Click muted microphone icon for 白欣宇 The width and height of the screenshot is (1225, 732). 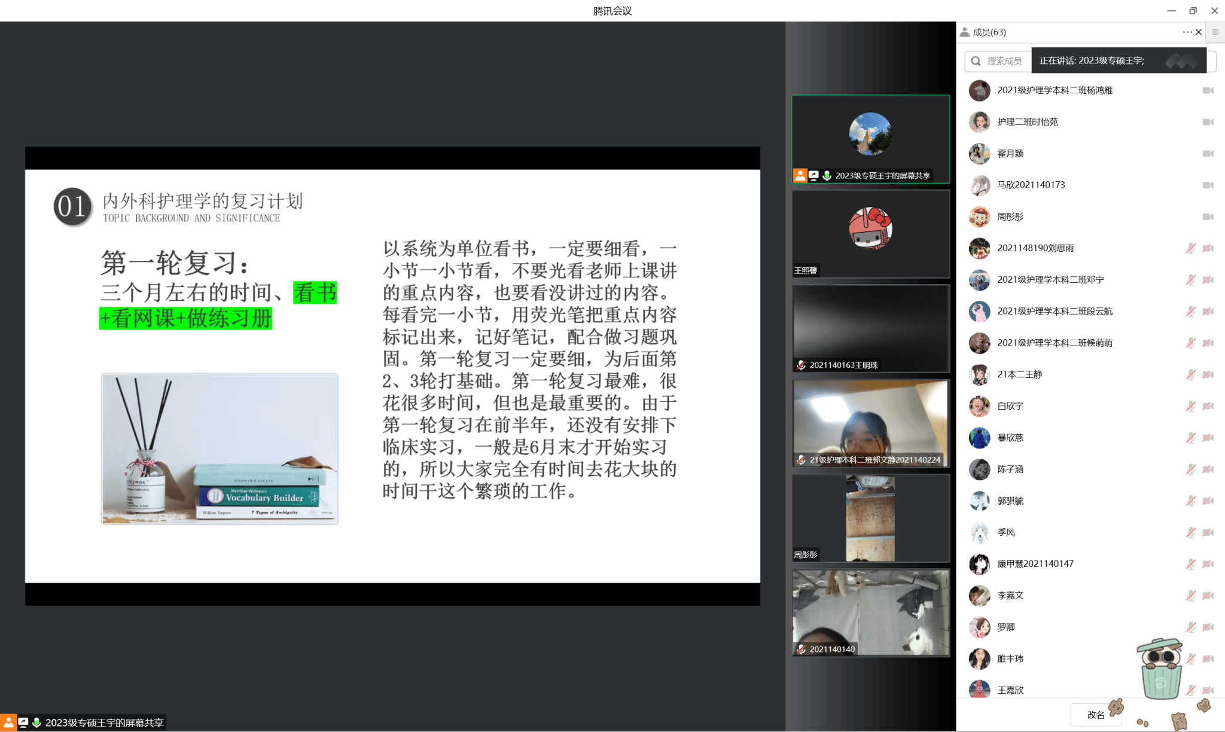[x=1190, y=406]
